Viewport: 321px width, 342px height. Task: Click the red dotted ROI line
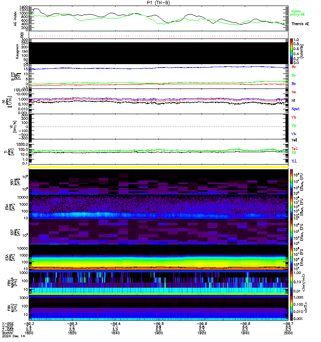tap(158, 36)
